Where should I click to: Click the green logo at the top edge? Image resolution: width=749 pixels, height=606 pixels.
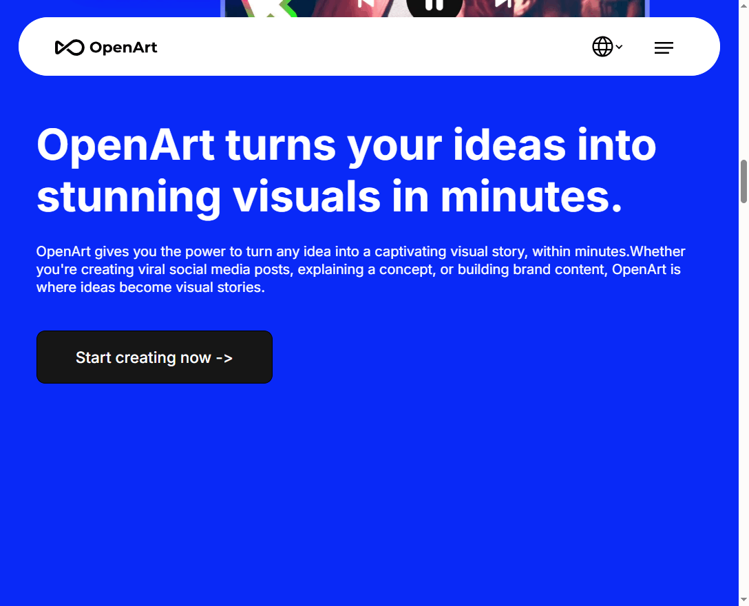point(269,6)
